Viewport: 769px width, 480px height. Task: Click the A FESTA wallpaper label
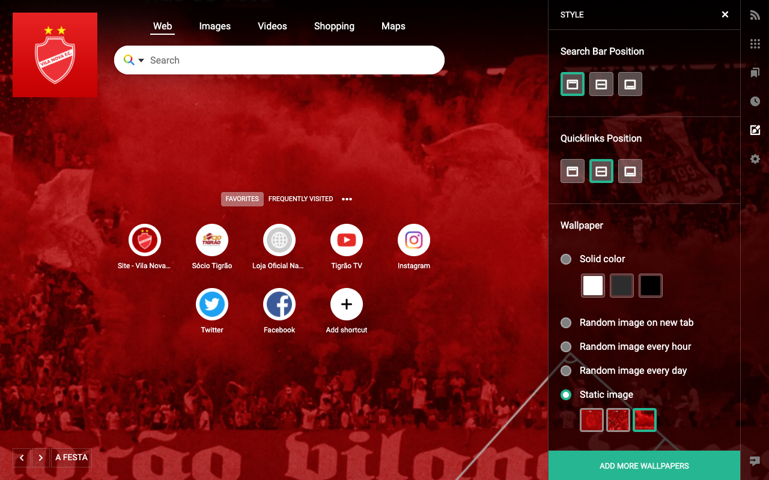71,458
